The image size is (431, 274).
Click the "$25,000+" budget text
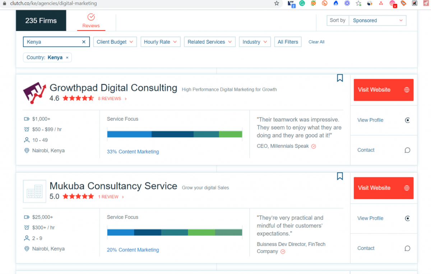click(x=42, y=217)
